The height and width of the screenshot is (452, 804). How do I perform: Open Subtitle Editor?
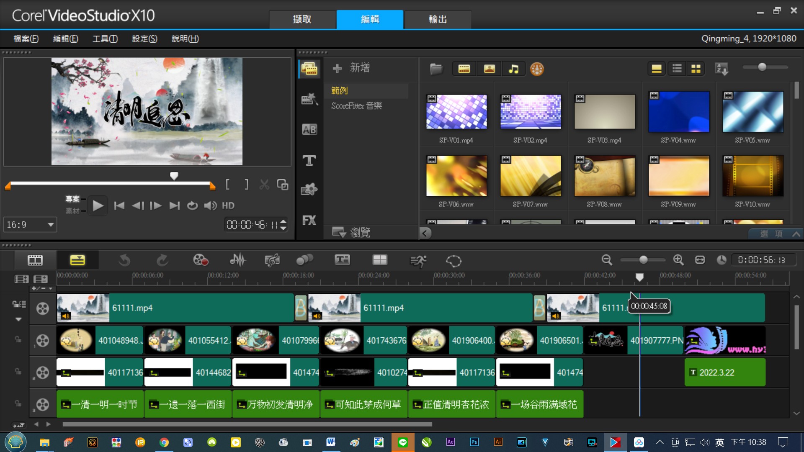pos(342,260)
